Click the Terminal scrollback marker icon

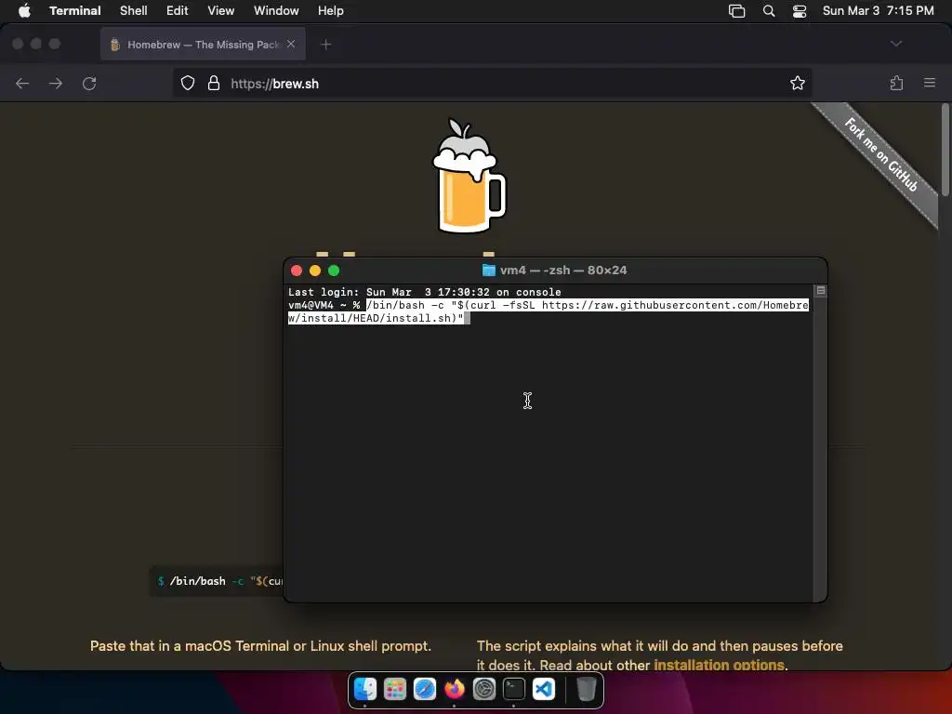click(820, 291)
